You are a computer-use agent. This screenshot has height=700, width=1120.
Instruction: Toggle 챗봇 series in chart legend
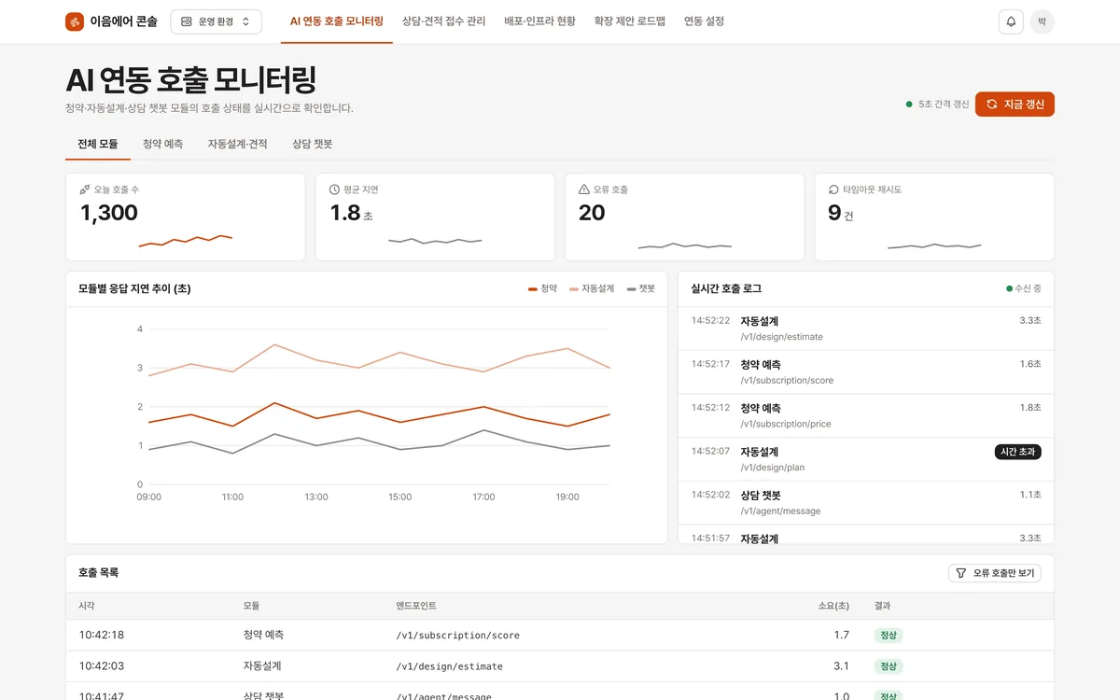(x=641, y=288)
